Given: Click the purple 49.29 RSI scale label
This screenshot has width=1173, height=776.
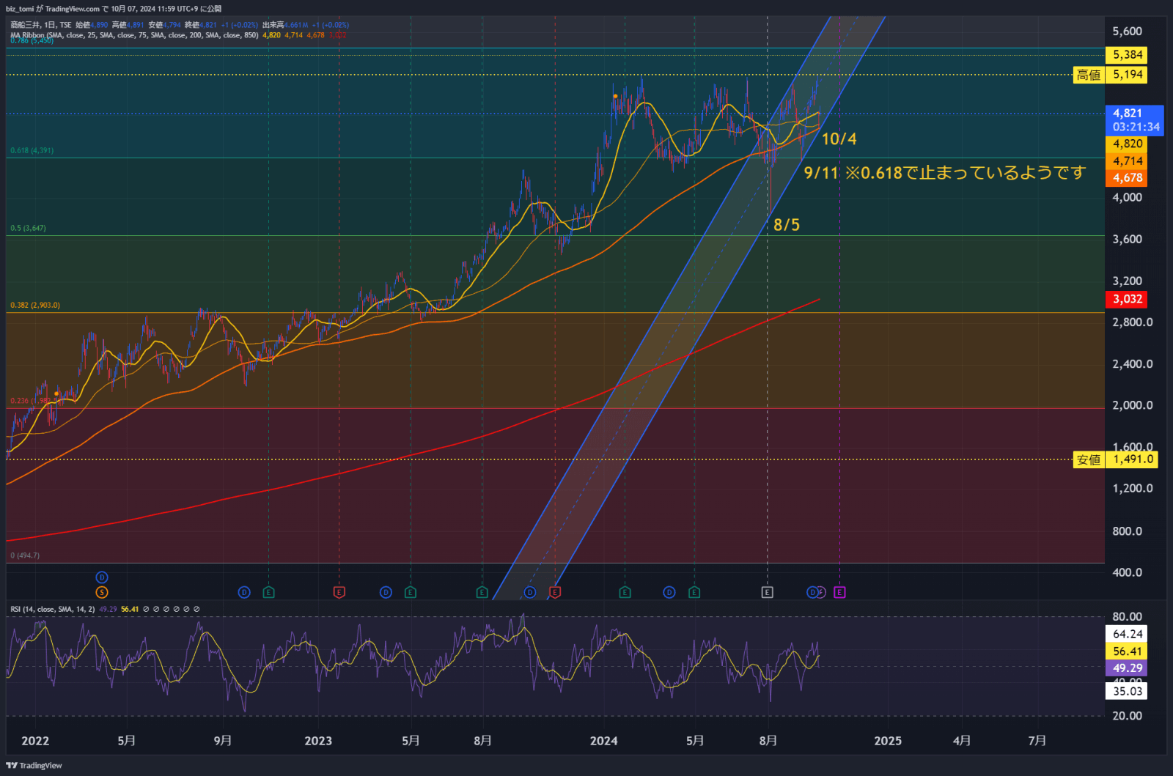Looking at the screenshot, I should 1127,668.
